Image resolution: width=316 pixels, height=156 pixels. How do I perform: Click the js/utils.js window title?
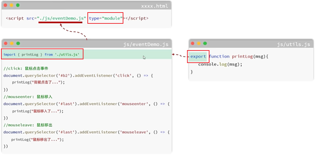click(294, 44)
